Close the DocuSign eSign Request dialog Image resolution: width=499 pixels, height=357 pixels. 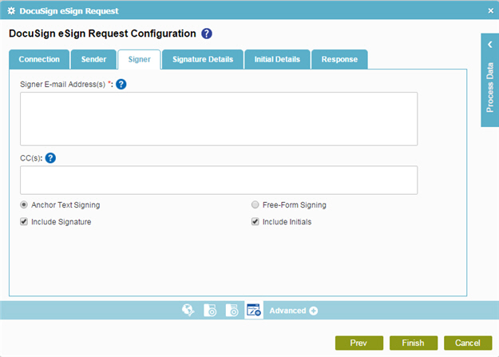coord(490,11)
